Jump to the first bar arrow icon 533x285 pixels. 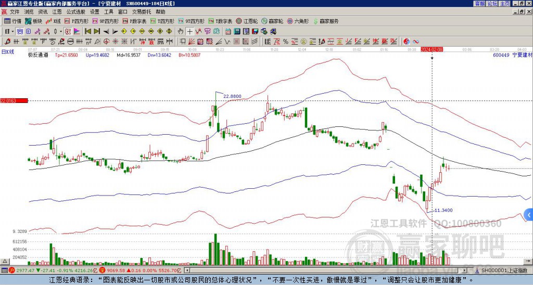[x=87, y=31]
